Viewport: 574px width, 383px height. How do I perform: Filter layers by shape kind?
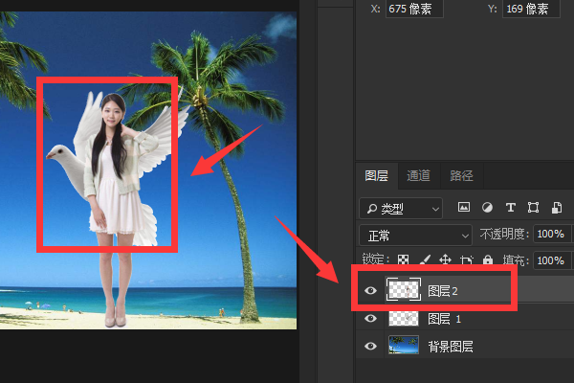coord(533,208)
